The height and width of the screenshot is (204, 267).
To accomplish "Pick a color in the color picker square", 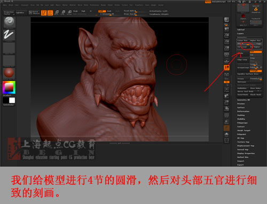I will tap(9, 87).
